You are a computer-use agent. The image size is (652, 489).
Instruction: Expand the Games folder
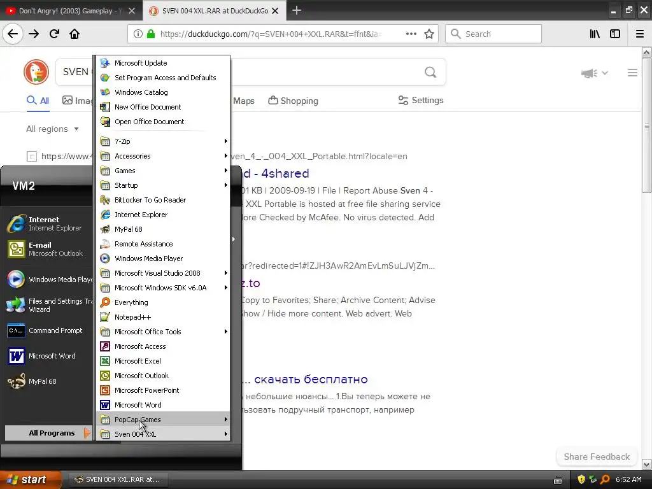(x=163, y=171)
